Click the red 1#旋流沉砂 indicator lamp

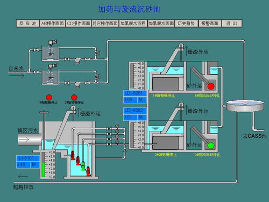pyautogui.click(x=211, y=86)
